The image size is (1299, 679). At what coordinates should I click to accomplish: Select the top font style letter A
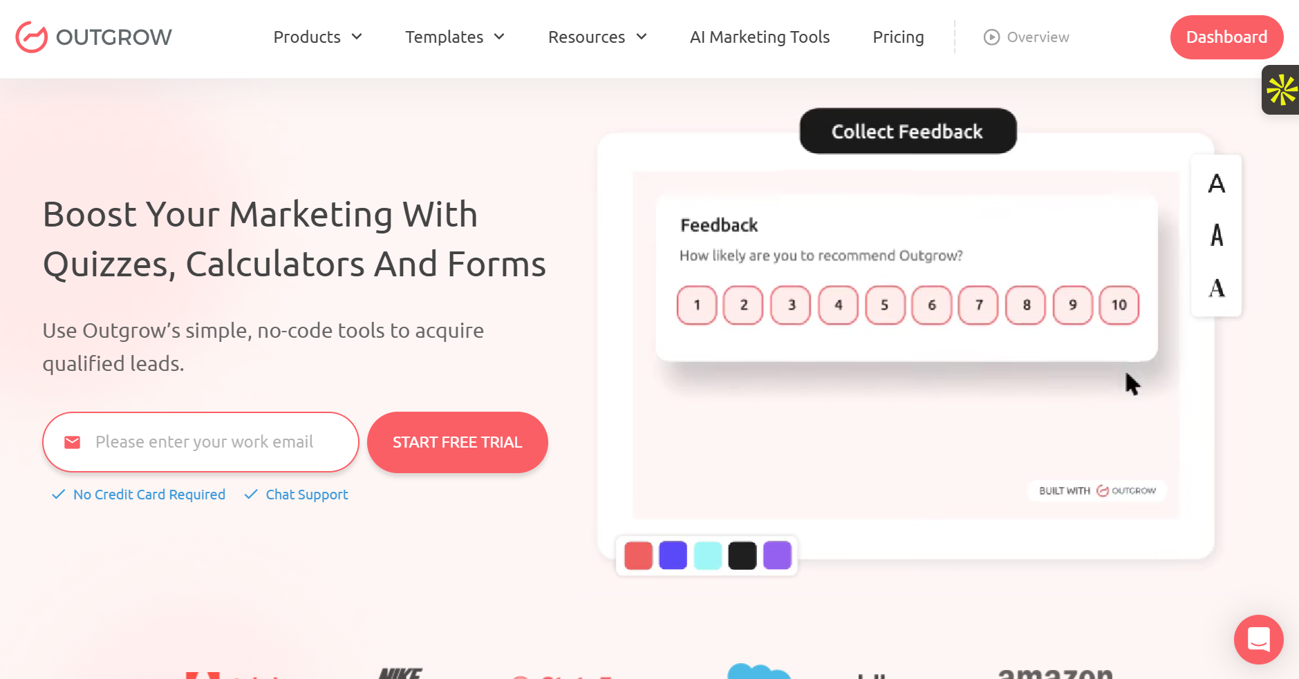click(x=1217, y=184)
